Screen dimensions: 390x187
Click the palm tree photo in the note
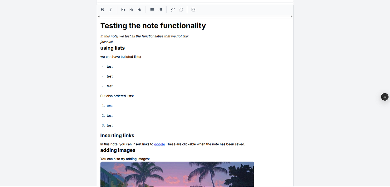tap(177, 174)
